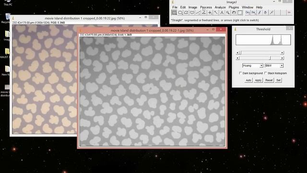Select the This PC desktop icon
The height and width of the screenshot is (173, 307).
coord(8,3)
